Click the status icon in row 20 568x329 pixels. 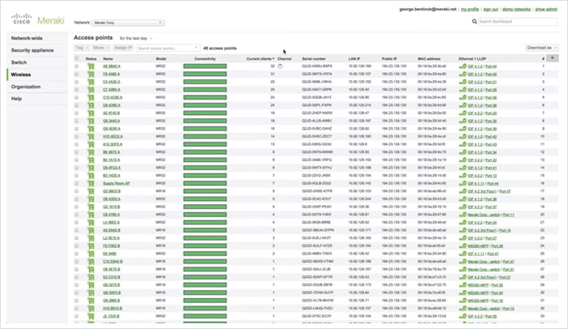[x=91, y=215]
